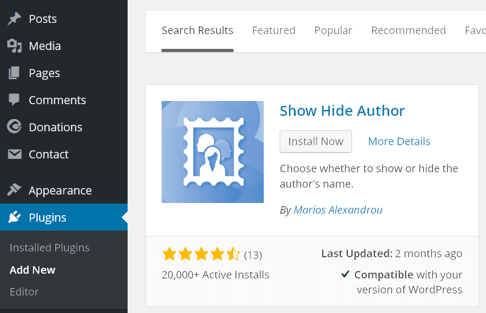
Task: Click the Plugins plug icon
Action: 14,217
